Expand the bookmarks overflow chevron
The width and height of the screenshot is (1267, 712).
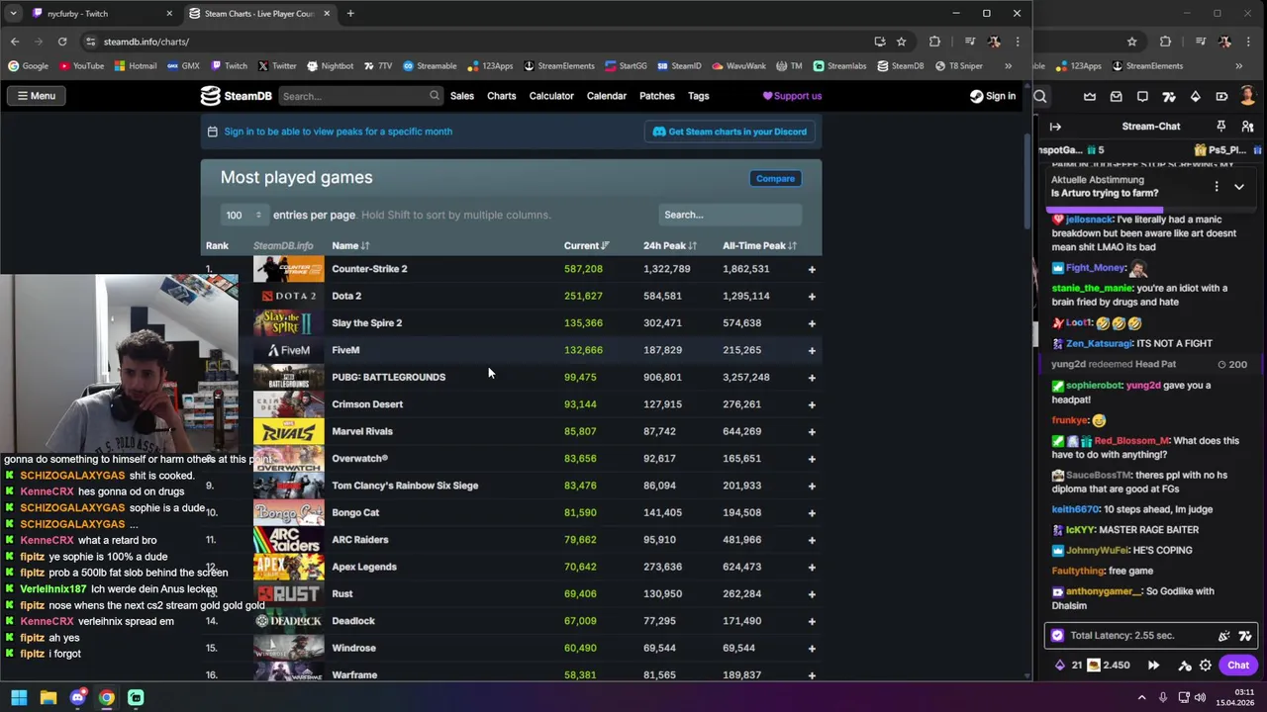1008,66
